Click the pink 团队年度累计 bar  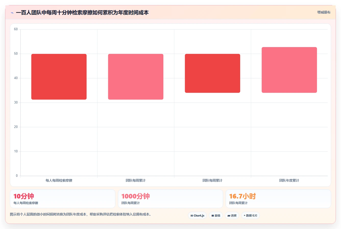[289, 70]
